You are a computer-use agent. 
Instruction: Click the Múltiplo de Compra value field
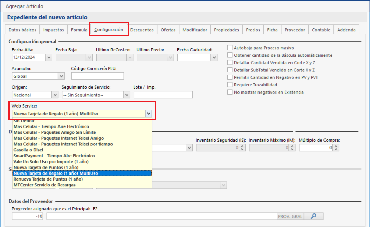tap(316, 148)
